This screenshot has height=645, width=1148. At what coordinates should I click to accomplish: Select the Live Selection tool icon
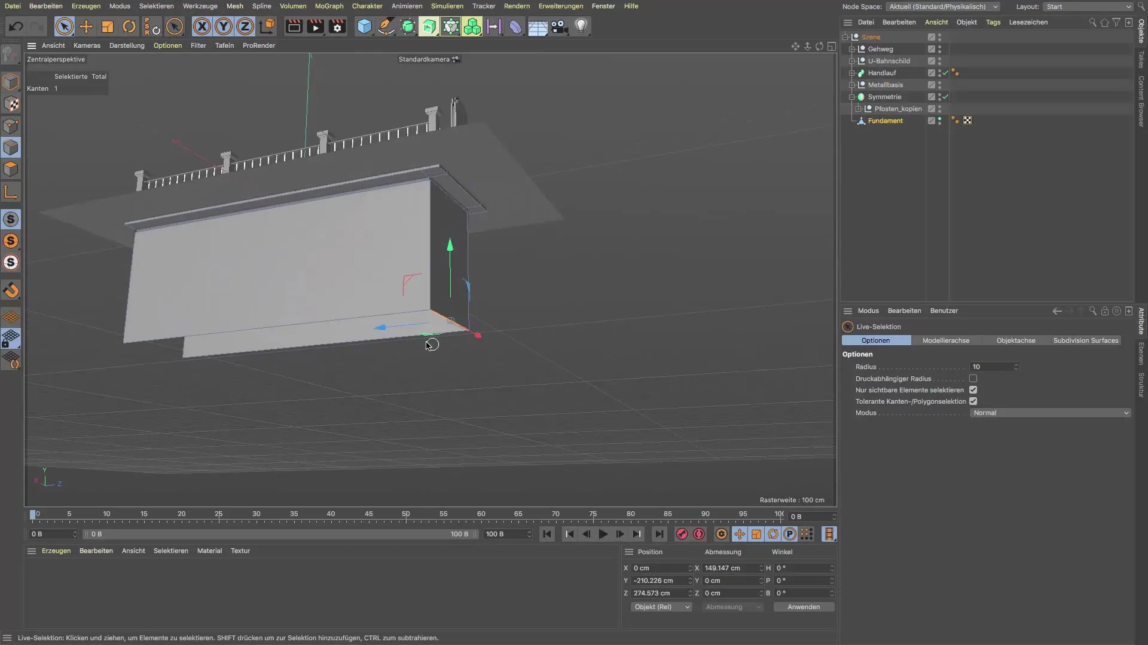point(64,26)
